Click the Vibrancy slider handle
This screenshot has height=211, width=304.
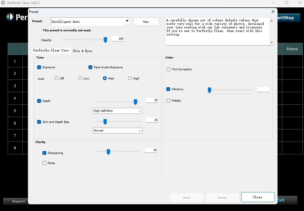pyautogui.click(x=209, y=90)
